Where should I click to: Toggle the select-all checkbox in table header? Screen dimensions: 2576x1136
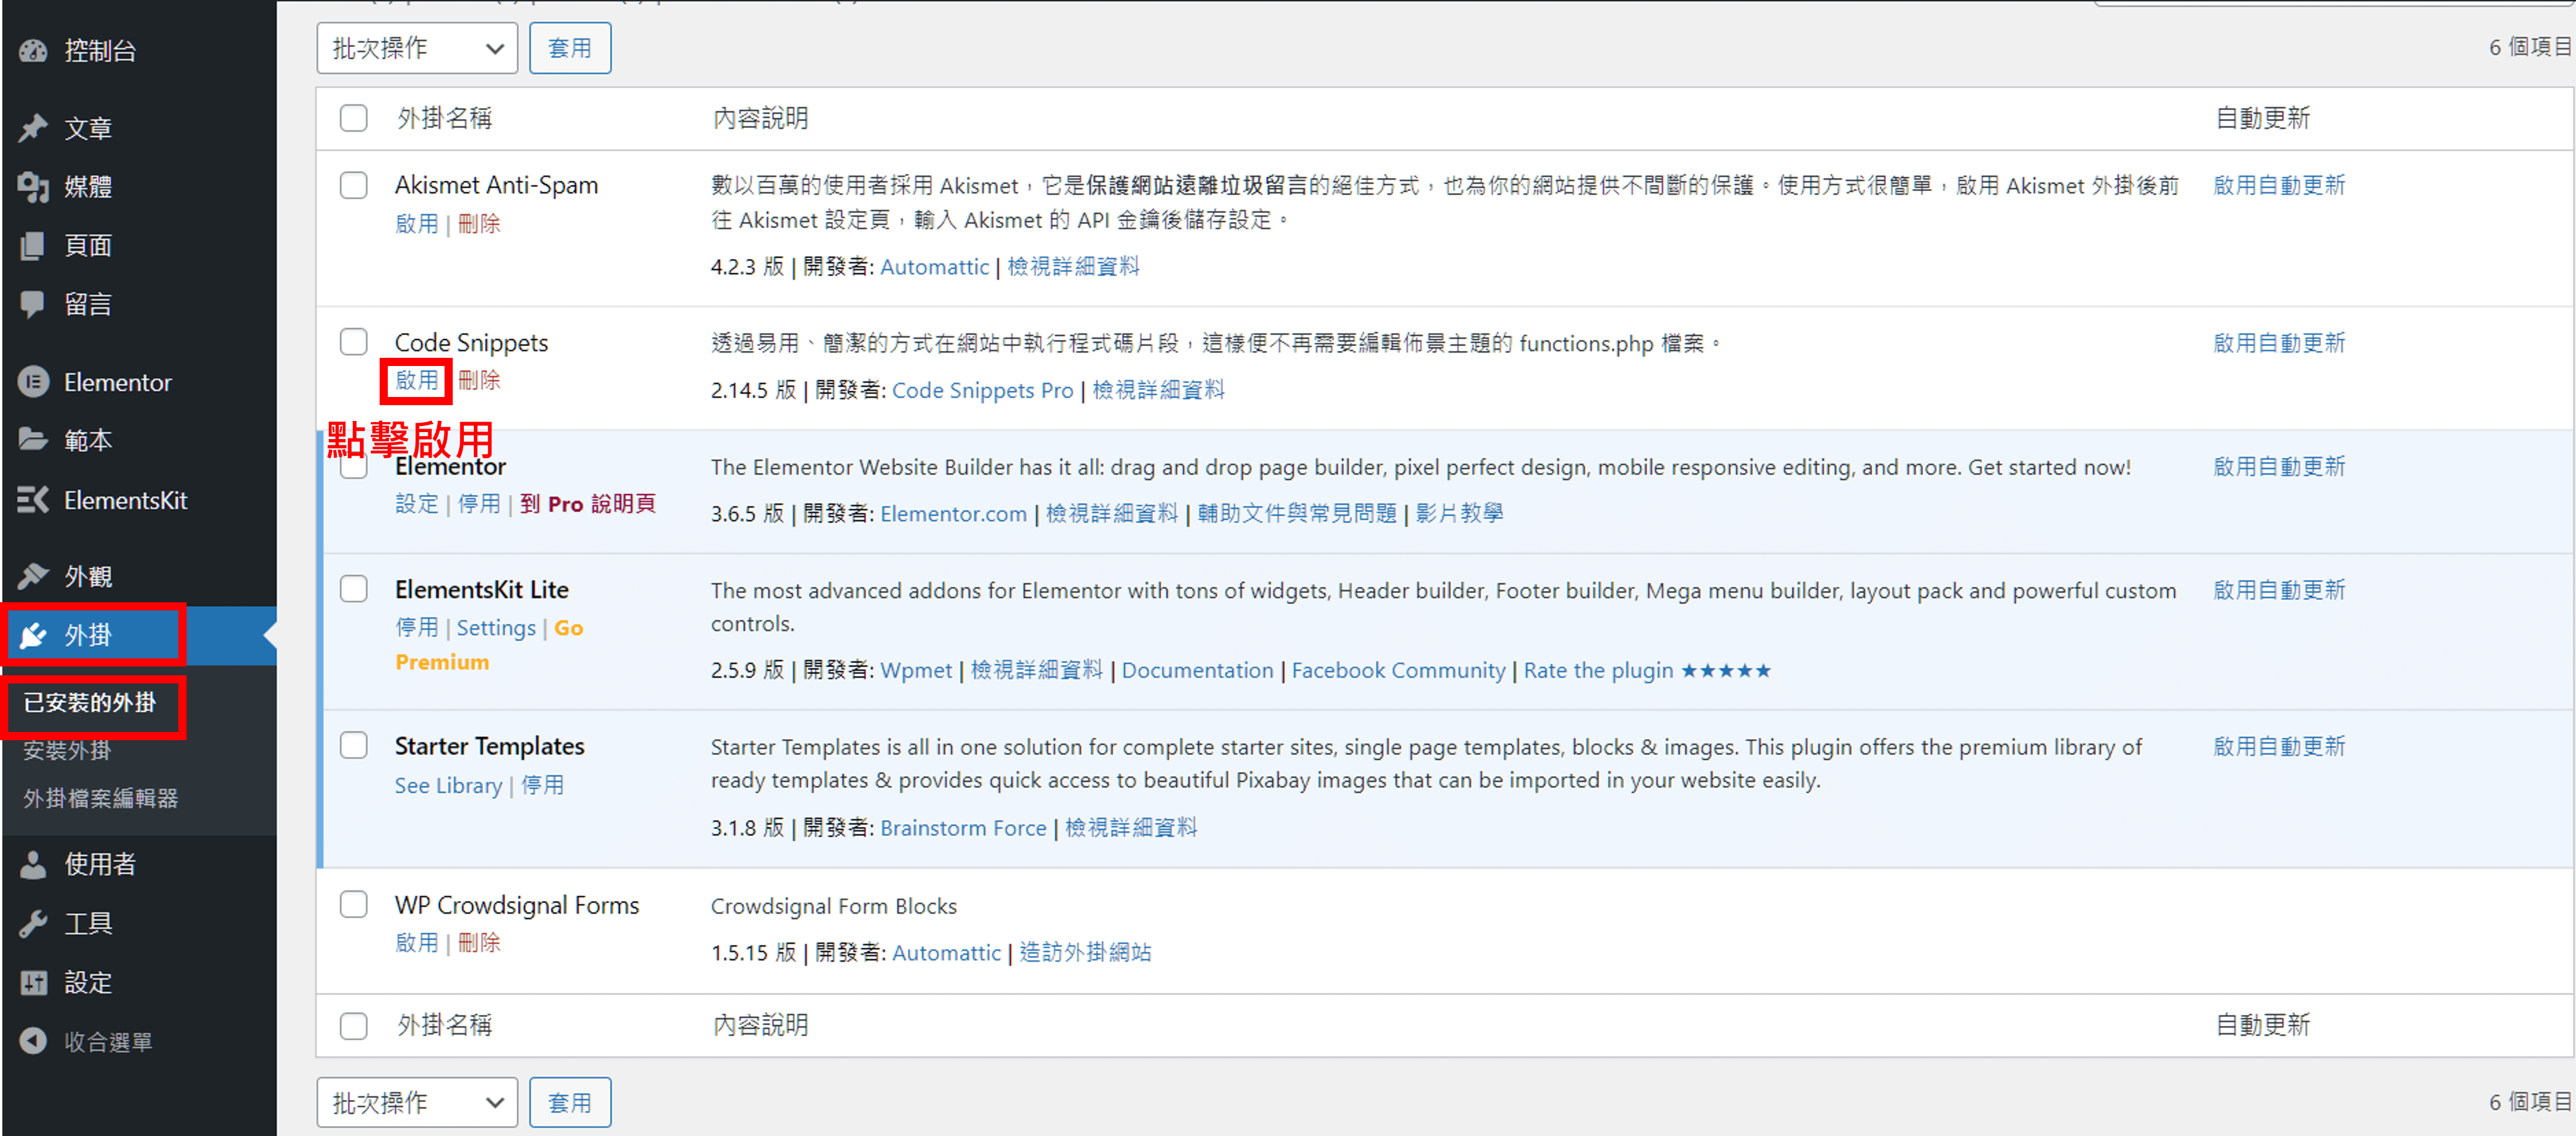[x=353, y=119]
